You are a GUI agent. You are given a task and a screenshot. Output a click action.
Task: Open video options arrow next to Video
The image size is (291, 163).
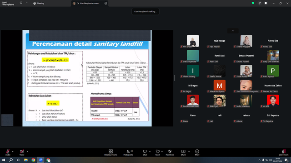coord(27,151)
